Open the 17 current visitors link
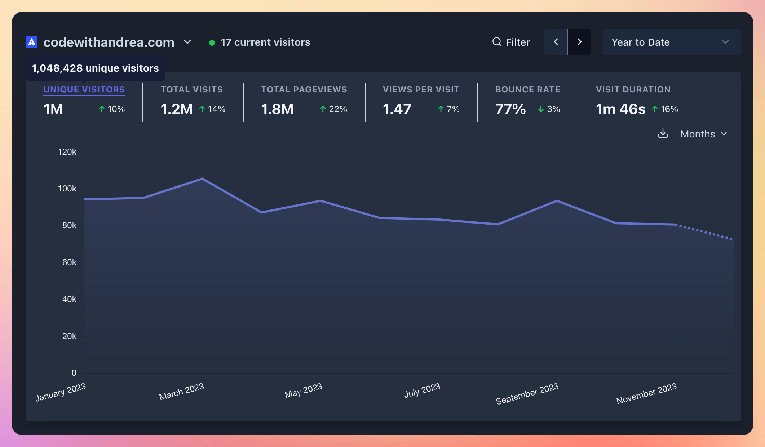Image resolution: width=765 pixels, height=447 pixels. pyautogui.click(x=265, y=42)
